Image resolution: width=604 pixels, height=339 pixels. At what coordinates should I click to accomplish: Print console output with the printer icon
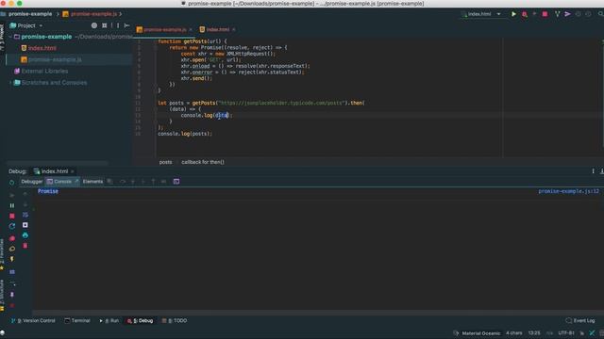tap(25, 235)
